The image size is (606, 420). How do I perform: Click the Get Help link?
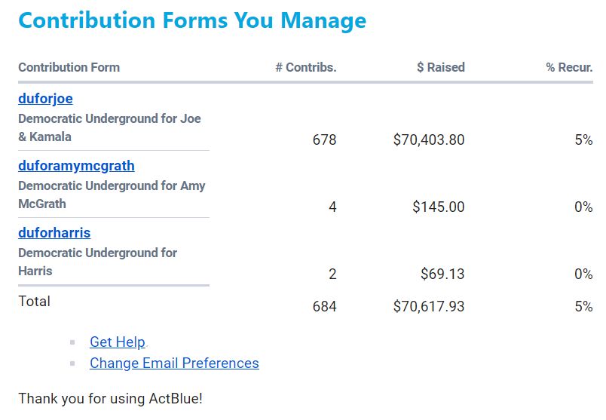click(117, 342)
